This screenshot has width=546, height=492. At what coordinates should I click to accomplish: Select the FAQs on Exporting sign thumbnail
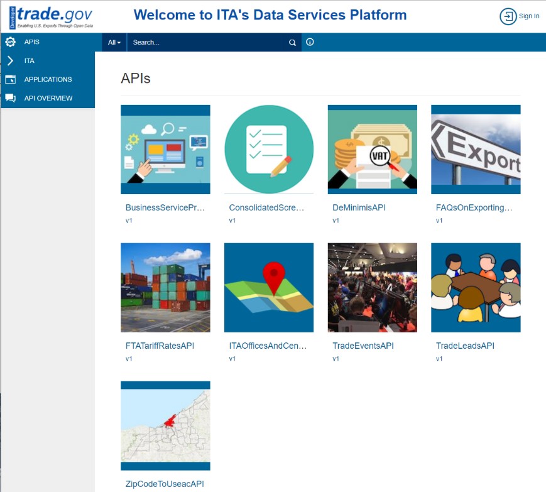[476, 150]
